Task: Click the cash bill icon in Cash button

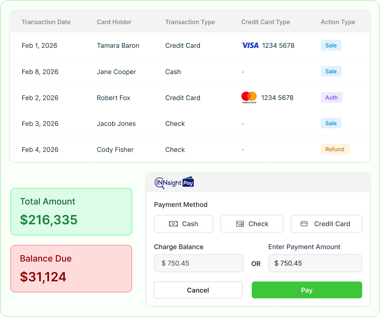Action: (173, 223)
